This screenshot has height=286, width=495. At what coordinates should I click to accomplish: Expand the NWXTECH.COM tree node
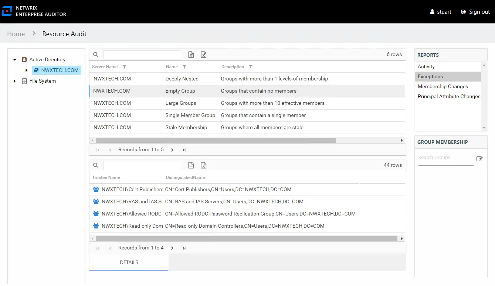point(27,70)
